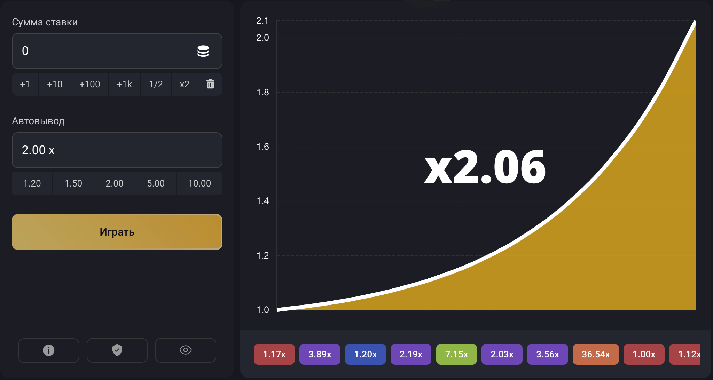Set auto cashout preset to 2.00

[115, 183]
